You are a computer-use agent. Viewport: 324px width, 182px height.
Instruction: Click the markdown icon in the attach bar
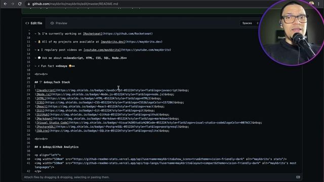coord(298,177)
